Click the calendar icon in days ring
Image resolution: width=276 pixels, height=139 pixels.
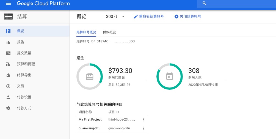(170, 76)
